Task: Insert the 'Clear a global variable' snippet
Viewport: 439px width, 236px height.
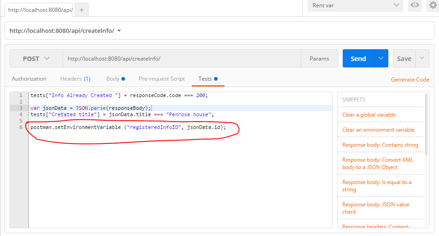Action: [x=369, y=115]
